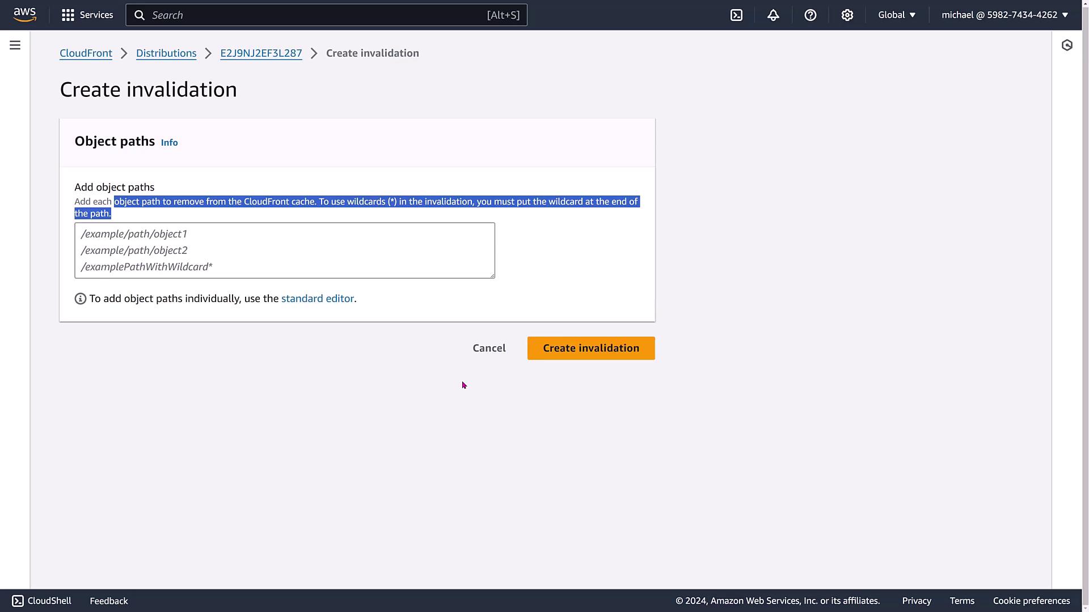Focus the object paths text area
Screen dimensions: 1089x612
click(x=284, y=250)
